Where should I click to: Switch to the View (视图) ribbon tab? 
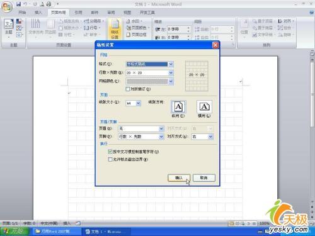[x=127, y=13]
